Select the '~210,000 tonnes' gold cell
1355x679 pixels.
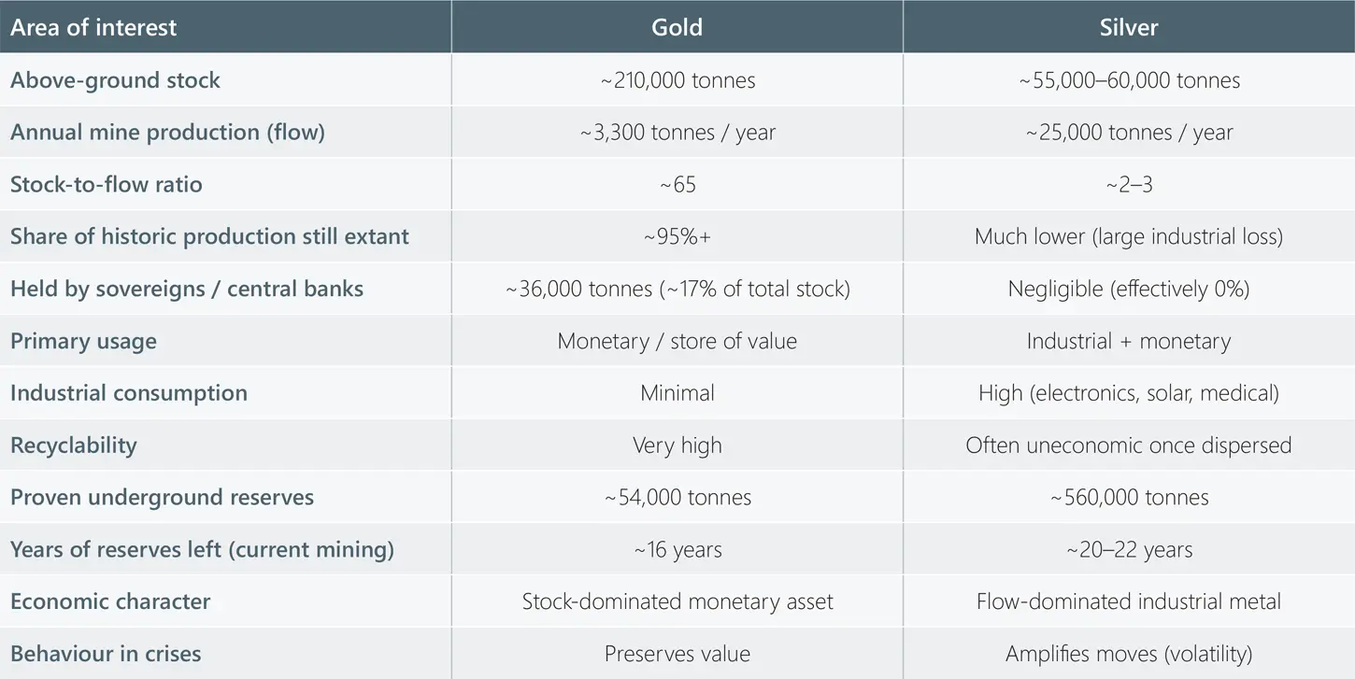[677, 80]
